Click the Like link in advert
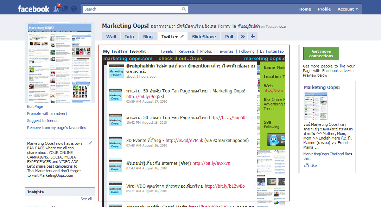The height and width of the screenshot is (207, 381). pyautogui.click(x=313, y=166)
